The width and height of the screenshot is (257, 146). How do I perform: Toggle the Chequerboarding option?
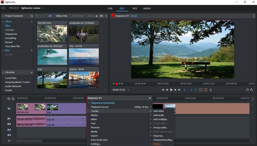click(163, 140)
